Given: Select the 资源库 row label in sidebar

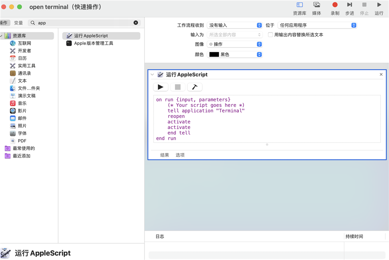Looking at the screenshot, I should click(19, 36).
